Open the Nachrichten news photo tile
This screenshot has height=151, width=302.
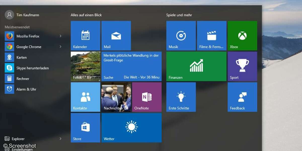[x=116, y=97]
